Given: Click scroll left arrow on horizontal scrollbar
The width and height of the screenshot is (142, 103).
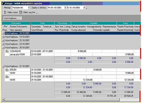Looking at the screenshot, I should [x=3, y=99].
